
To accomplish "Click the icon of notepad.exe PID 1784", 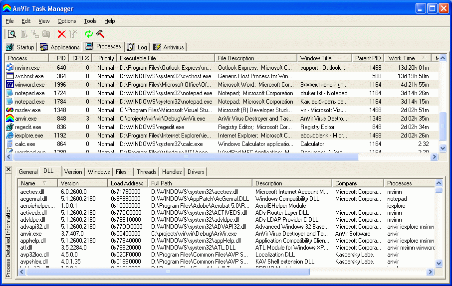I will coord(10,101).
